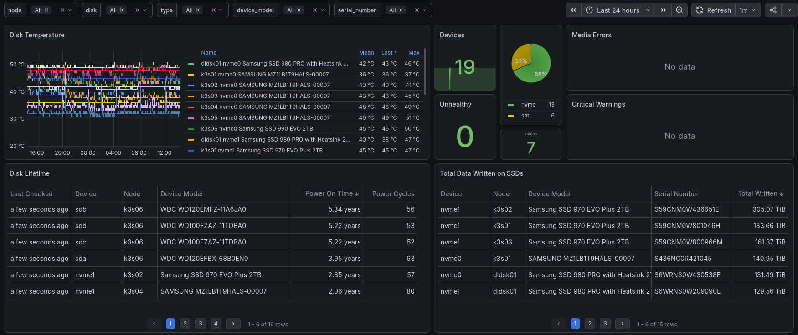This screenshot has height=335, width=798.
Task: Toggle nvme series in pie chart legend
Action: point(528,105)
